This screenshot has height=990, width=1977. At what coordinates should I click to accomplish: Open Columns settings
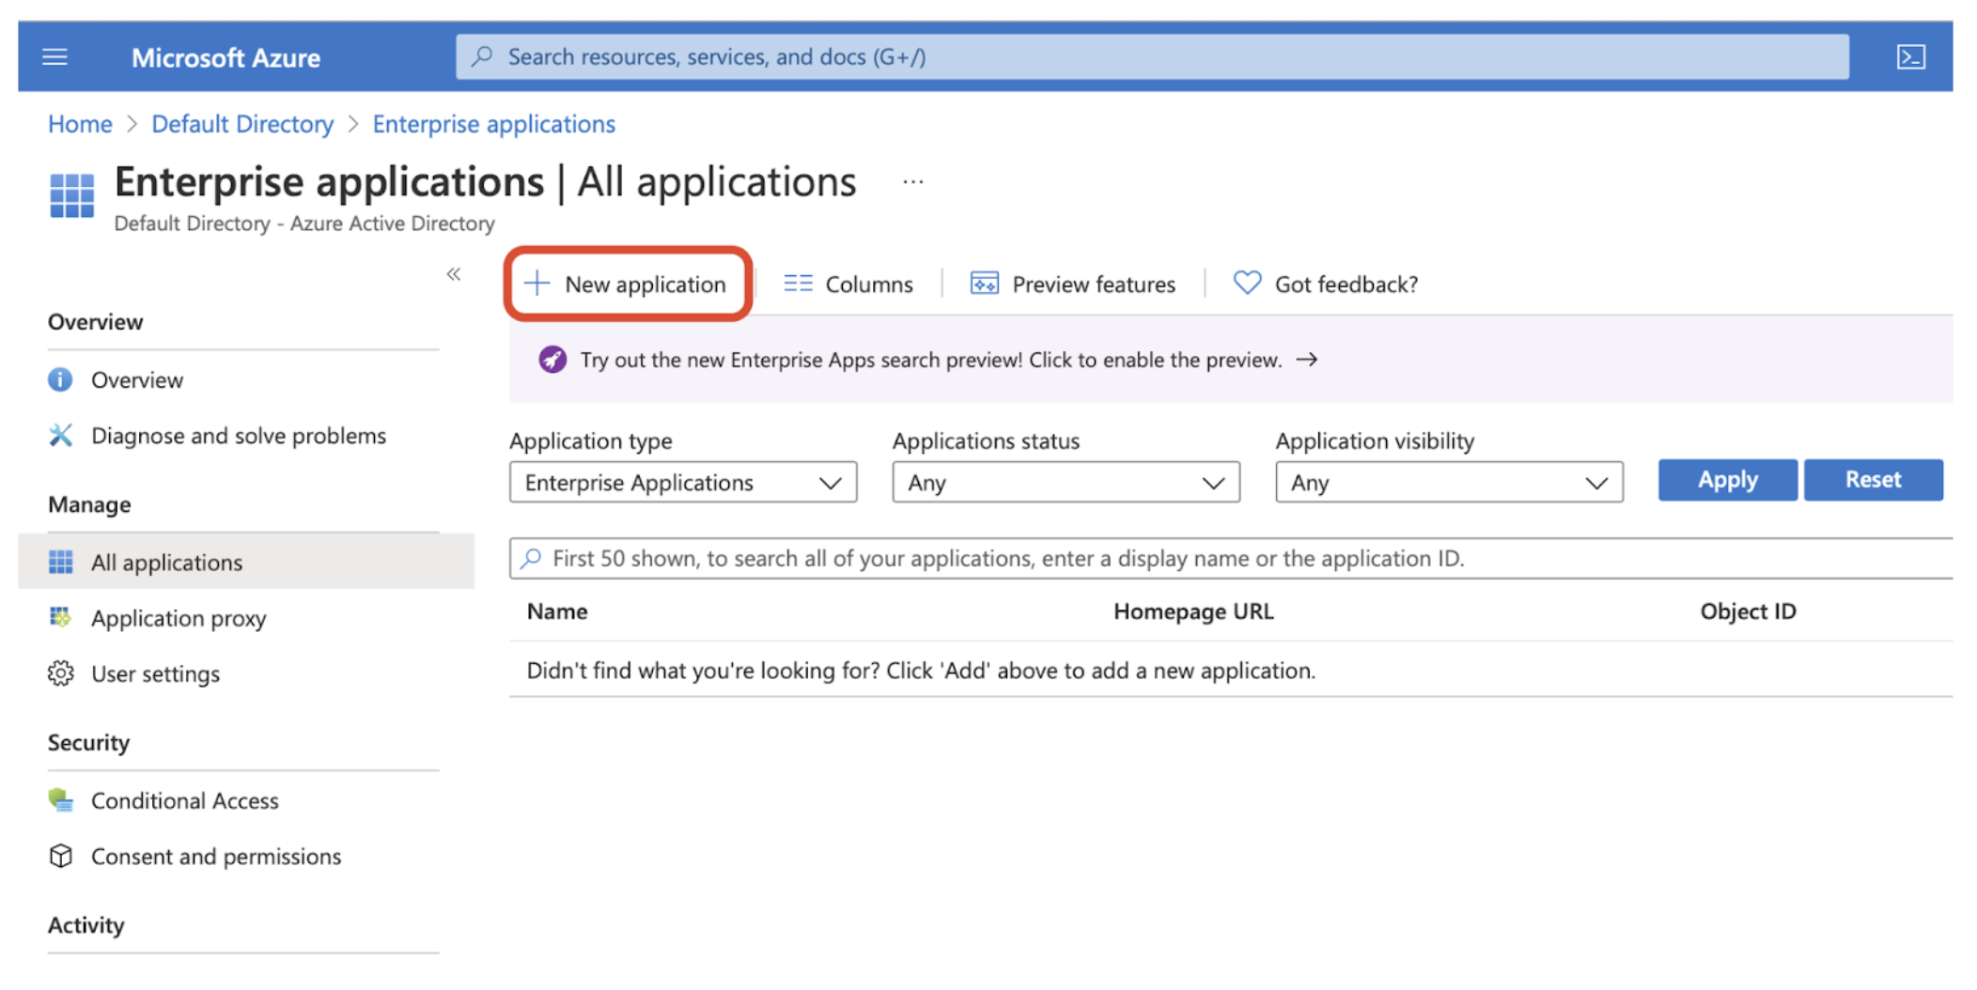pyautogui.click(x=848, y=284)
